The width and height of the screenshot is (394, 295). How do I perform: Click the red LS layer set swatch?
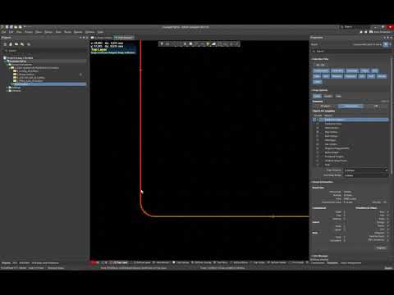pyautogui.click(x=94, y=262)
